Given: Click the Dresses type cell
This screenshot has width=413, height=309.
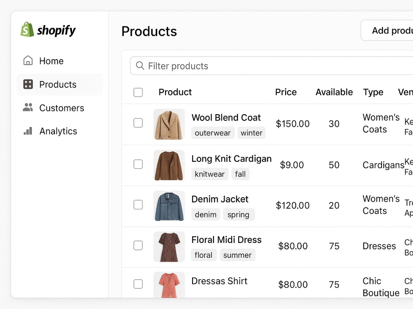Looking at the screenshot, I should click(x=379, y=246).
